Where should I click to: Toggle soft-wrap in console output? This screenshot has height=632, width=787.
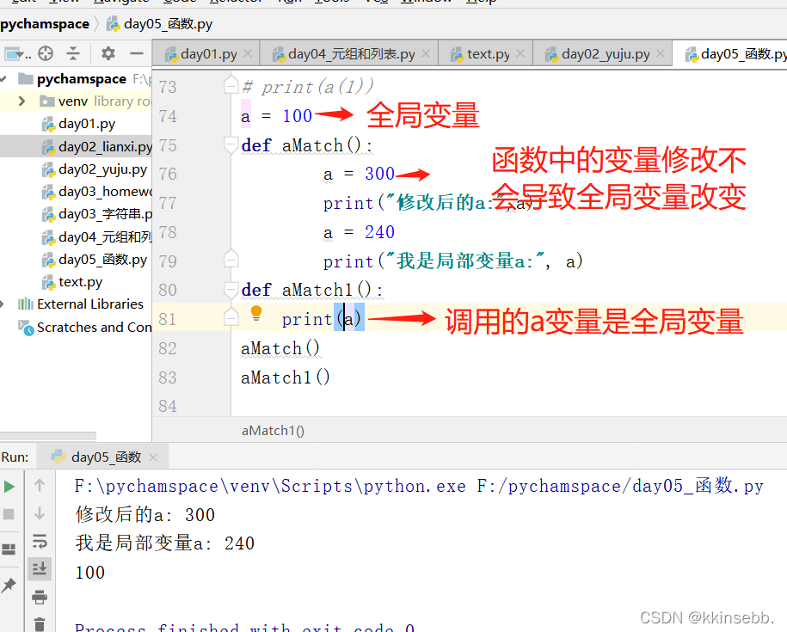[40, 541]
